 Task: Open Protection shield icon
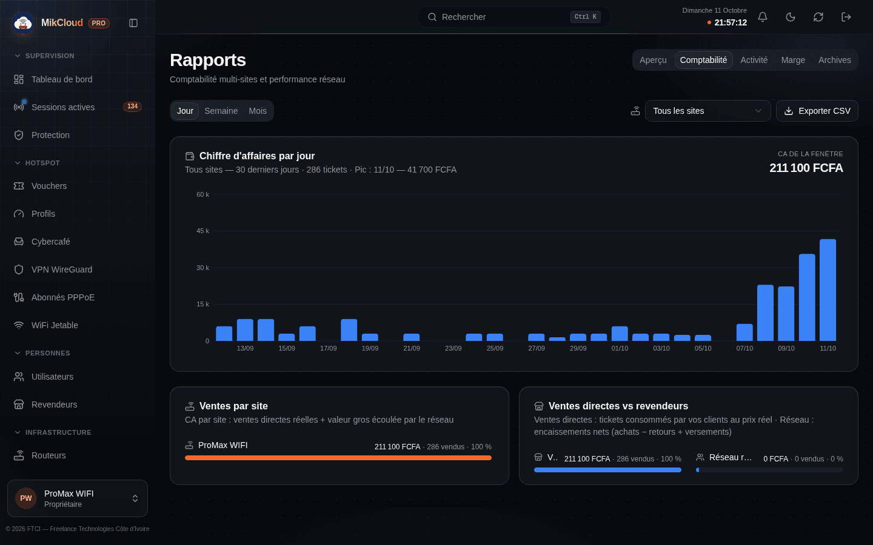[x=19, y=135]
